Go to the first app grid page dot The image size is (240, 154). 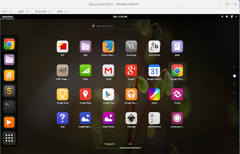point(234,67)
